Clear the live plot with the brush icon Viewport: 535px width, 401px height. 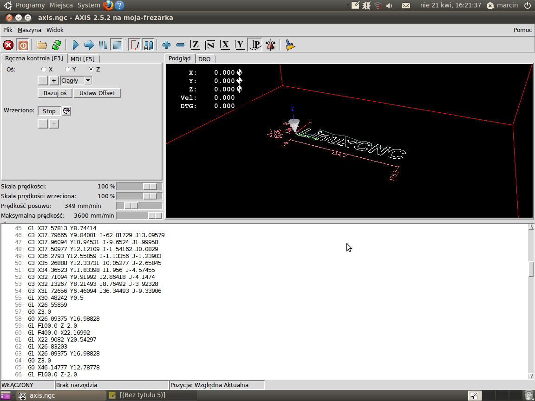(290, 45)
